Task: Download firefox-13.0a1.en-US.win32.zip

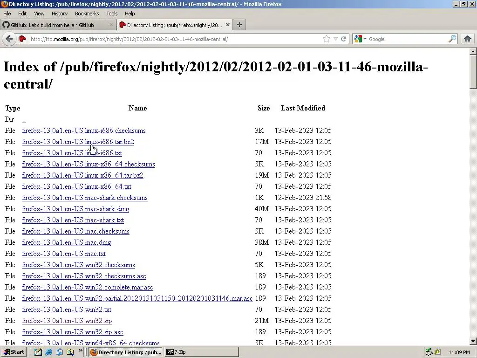Action: [x=67, y=321]
